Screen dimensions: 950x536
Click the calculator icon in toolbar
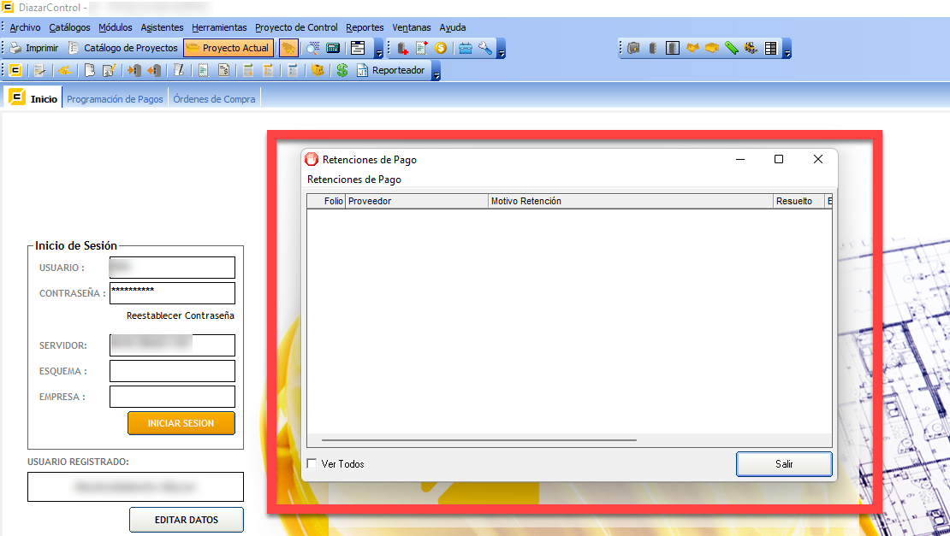tap(334, 48)
